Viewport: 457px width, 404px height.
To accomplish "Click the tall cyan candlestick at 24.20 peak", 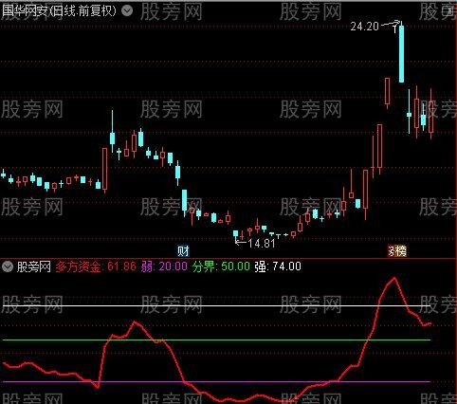I will pyautogui.click(x=401, y=54).
